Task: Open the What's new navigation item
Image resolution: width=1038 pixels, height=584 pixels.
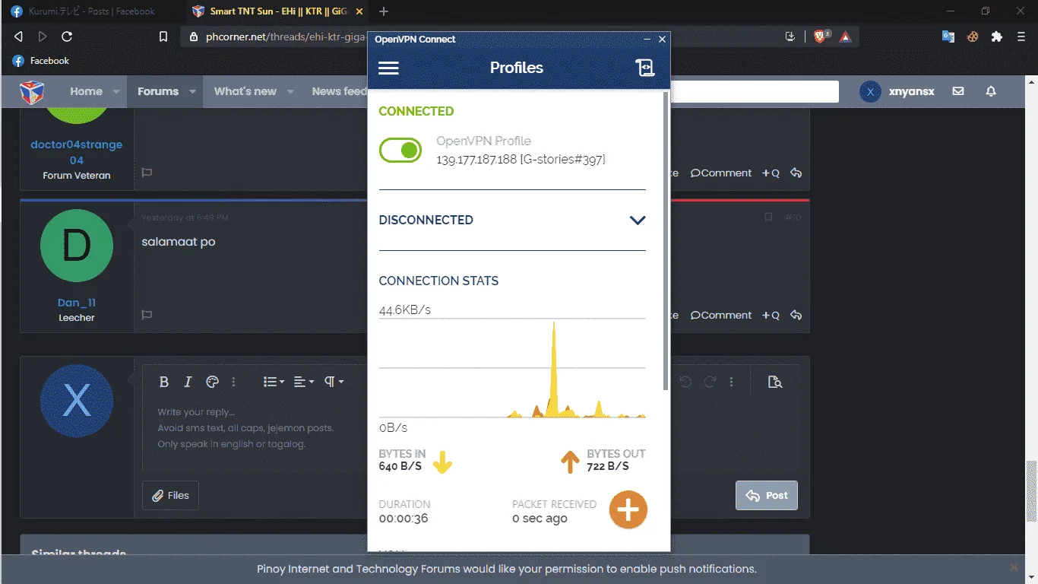Action: pos(245,91)
